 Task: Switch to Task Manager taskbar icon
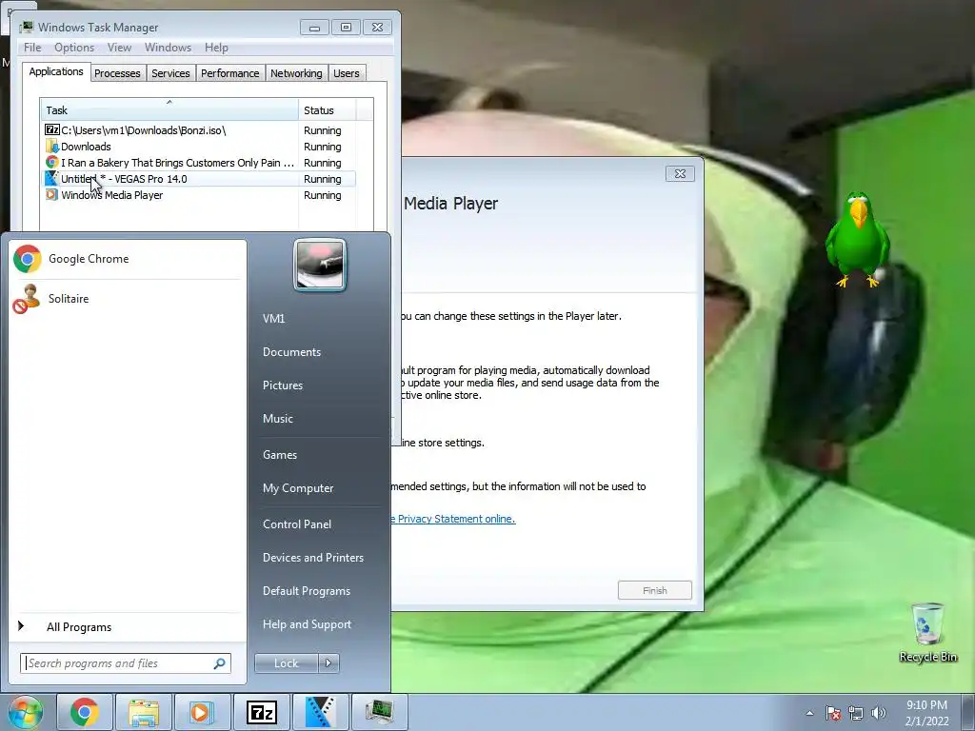pyautogui.click(x=379, y=712)
